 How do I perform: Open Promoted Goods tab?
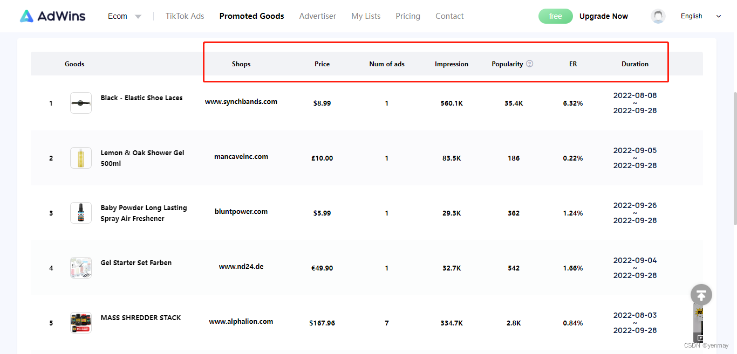(251, 16)
